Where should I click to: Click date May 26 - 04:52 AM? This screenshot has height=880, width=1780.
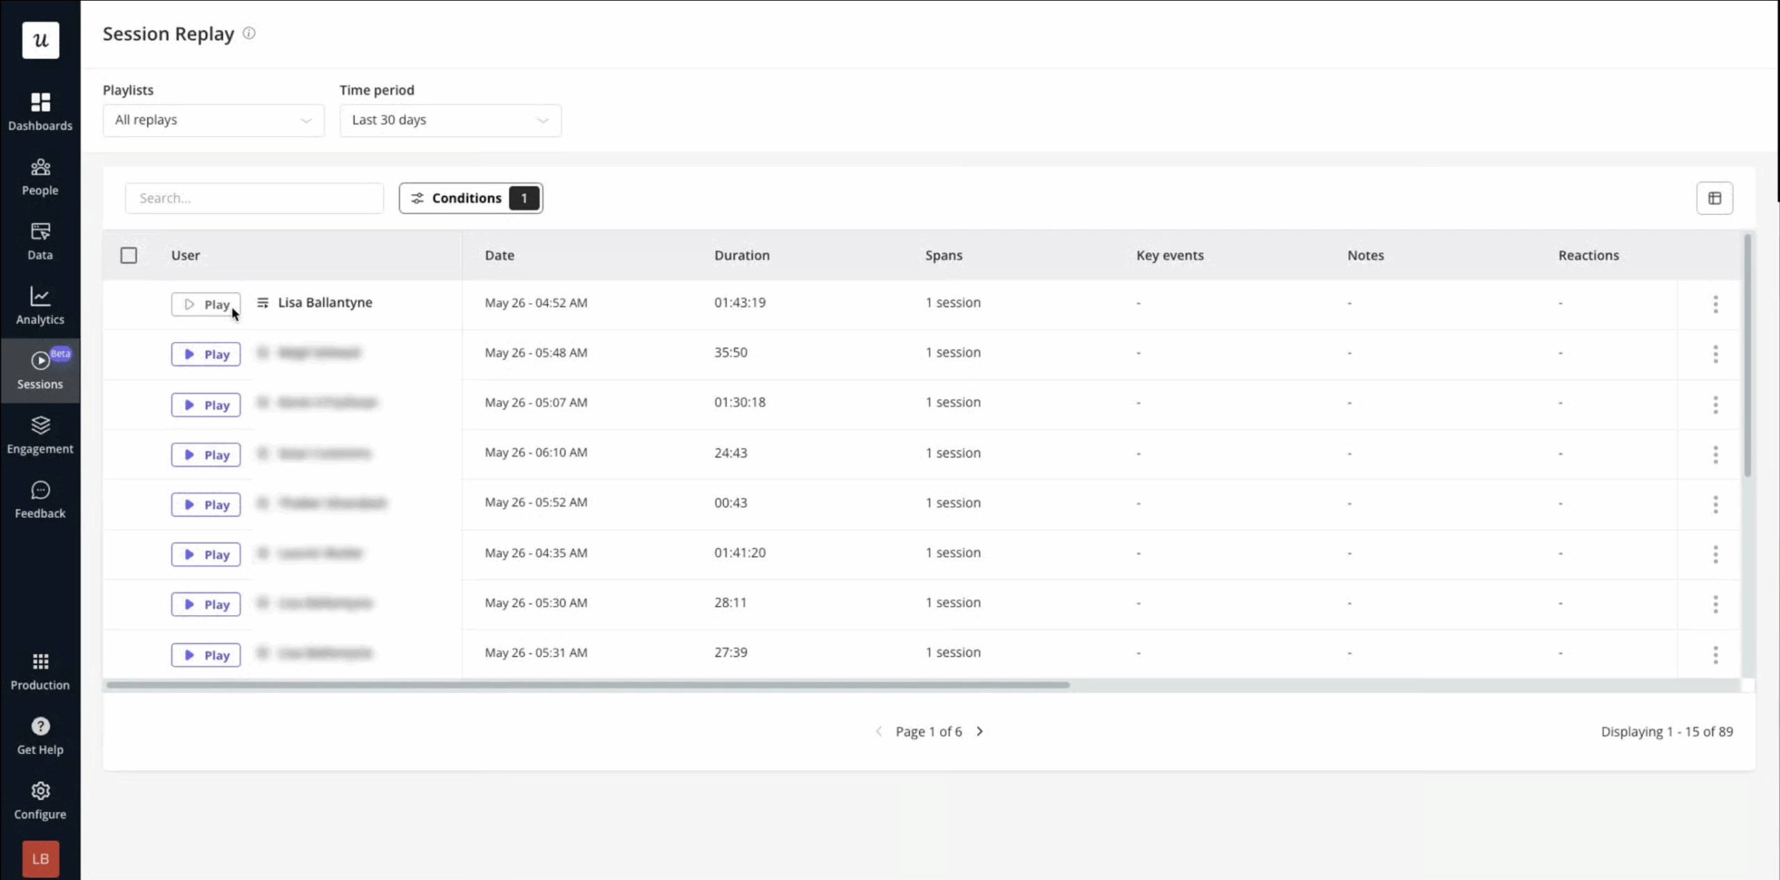point(536,302)
